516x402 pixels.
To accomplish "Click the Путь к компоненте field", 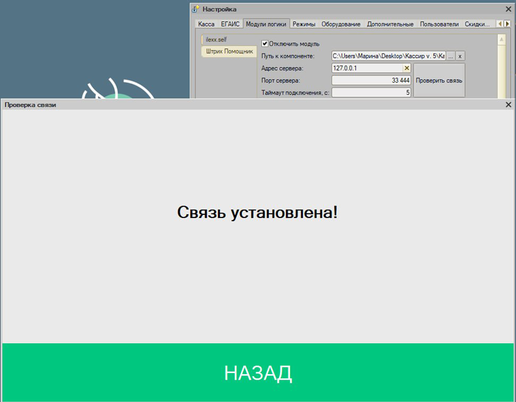I will pyautogui.click(x=388, y=56).
